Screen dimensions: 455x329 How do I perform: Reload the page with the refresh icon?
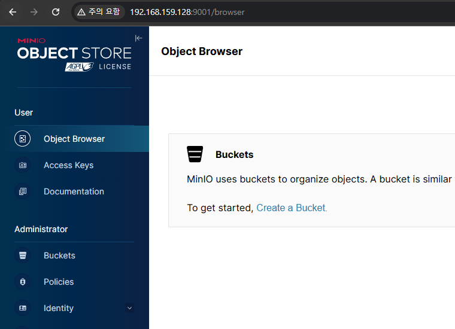(x=56, y=12)
